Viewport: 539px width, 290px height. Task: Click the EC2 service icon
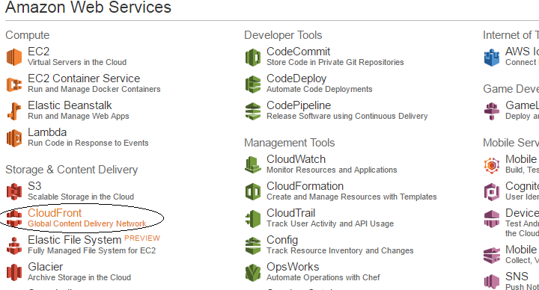pos(14,57)
